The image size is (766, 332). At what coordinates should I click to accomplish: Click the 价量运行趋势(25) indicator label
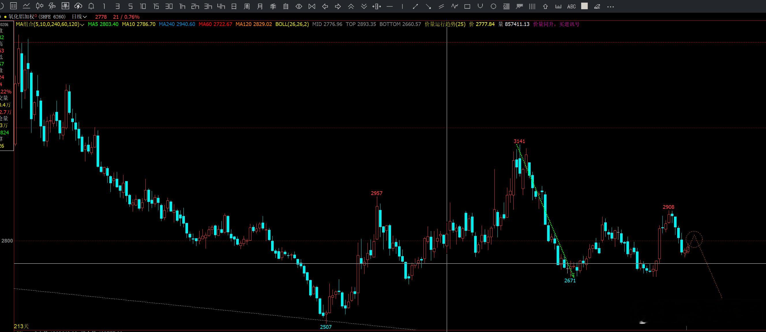pos(445,25)
